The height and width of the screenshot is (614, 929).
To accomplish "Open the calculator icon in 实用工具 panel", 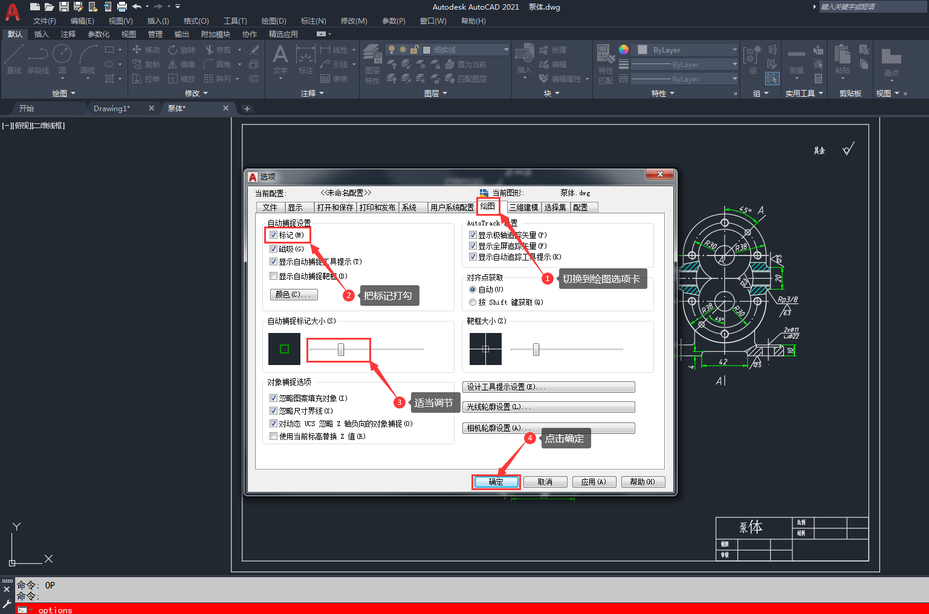I will 818,79.
